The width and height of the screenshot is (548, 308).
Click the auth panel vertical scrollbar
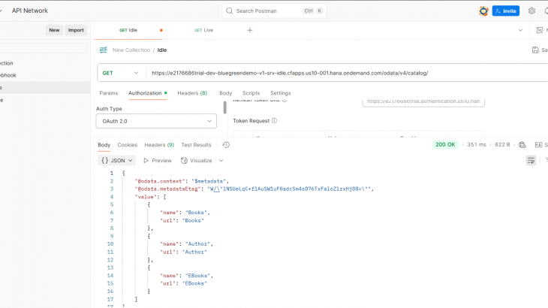click(x=224, y=107)
